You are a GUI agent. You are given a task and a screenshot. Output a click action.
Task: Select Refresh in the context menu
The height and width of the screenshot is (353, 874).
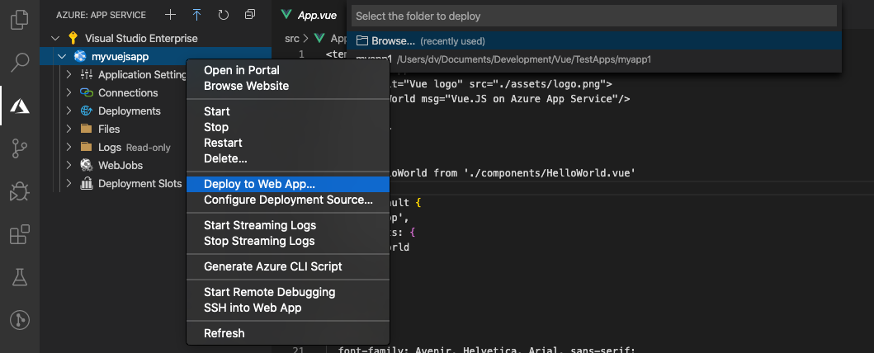tap(287, 333)
